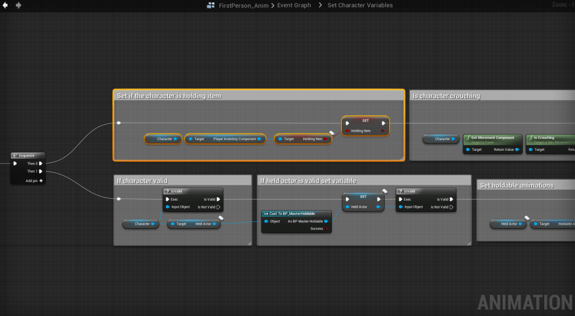
Task: Select the Is character crouching comment title
Action: click(x=446, y=96)
